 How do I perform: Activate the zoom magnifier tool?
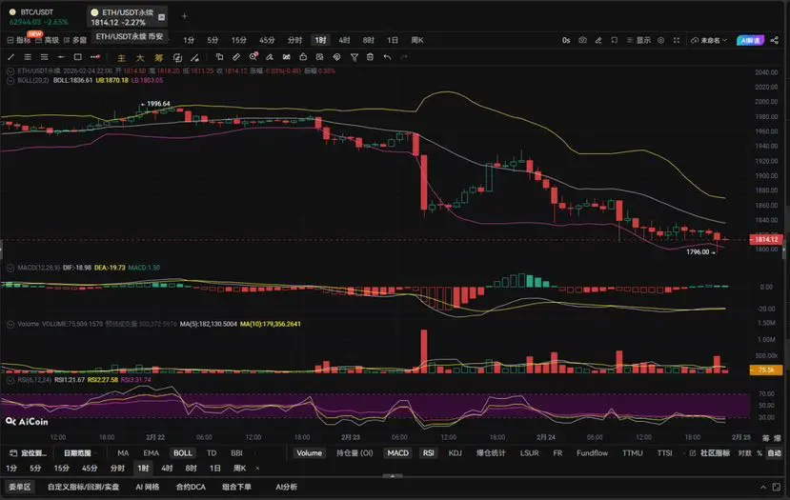[x=253, y=57]
